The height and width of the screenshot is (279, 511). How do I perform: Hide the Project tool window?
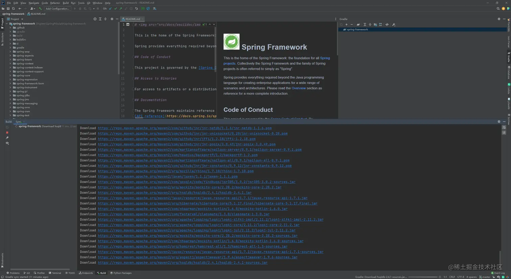[117, 19]
